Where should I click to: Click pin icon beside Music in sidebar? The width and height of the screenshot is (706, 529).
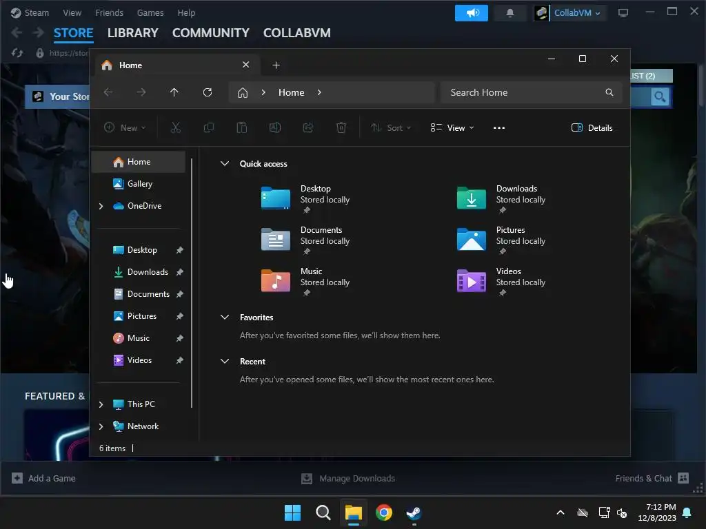point(180,338)
